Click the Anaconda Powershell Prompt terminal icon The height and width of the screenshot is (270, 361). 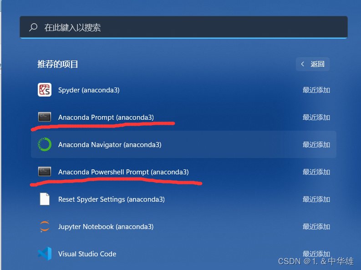click(45, 172)
